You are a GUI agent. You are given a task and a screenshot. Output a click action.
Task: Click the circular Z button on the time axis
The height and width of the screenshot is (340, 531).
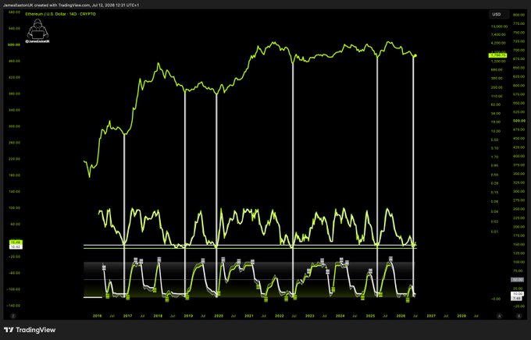click(x=13, y=316)
